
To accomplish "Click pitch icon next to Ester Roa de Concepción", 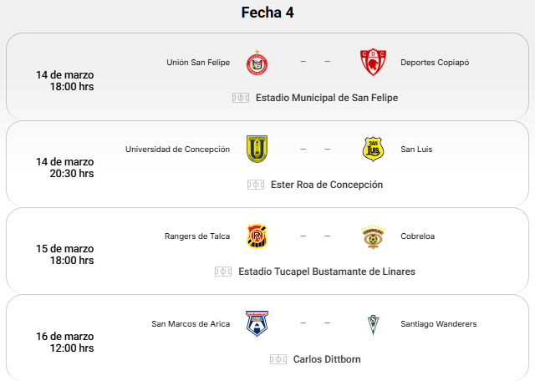I will click(256, 185).
